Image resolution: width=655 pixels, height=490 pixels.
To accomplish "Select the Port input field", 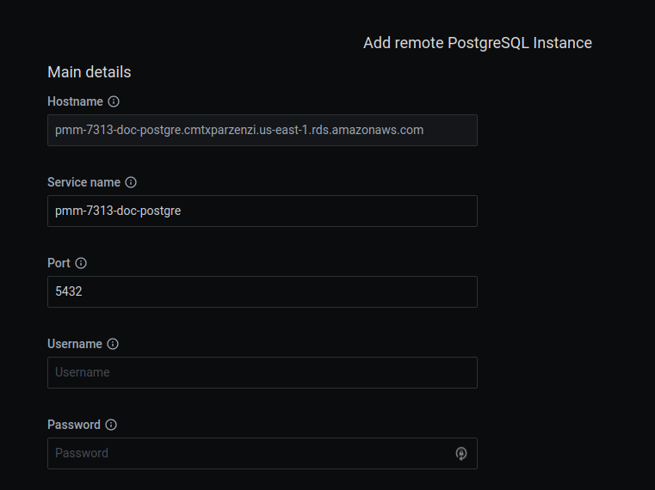I will (x=262, y=291).
